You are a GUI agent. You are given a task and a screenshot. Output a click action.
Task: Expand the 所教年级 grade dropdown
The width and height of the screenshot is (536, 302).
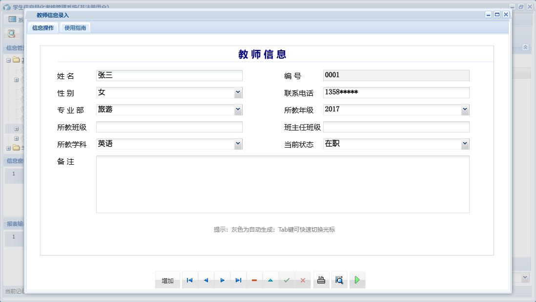[x=464, y=109]
